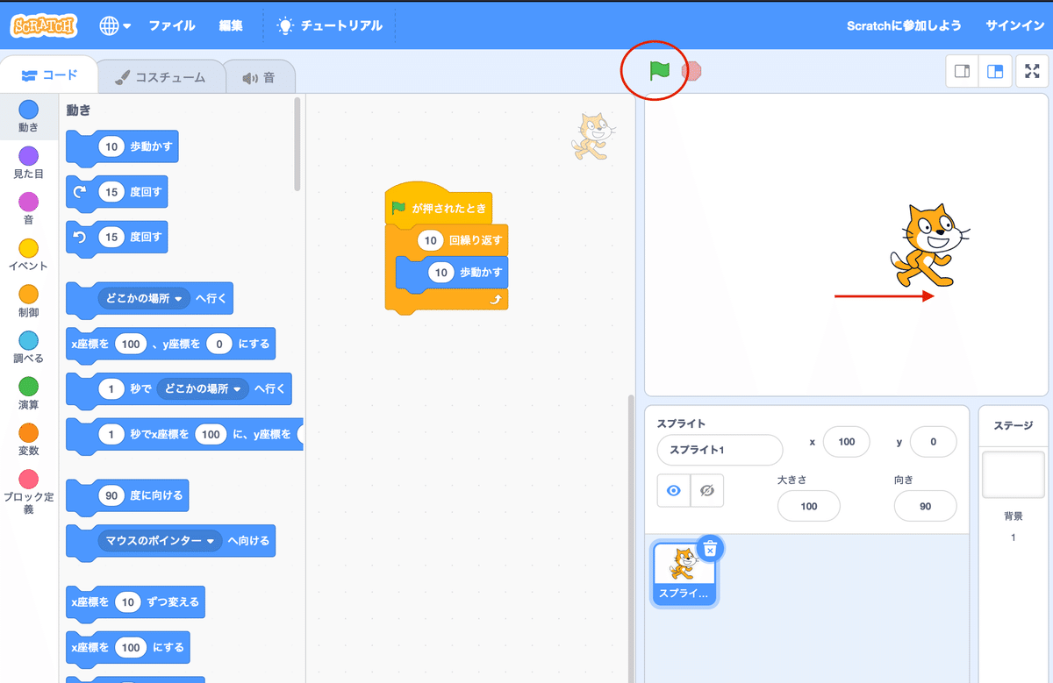Viewport: 1053px width, 683px height.
Task: Switch to small stage layout
Action: coord(962,72)
